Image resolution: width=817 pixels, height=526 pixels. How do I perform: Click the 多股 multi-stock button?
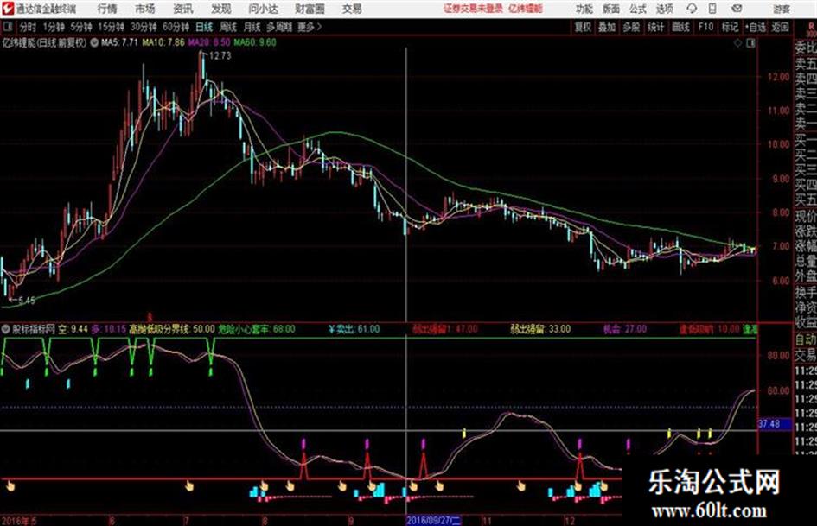pos(631,27)
